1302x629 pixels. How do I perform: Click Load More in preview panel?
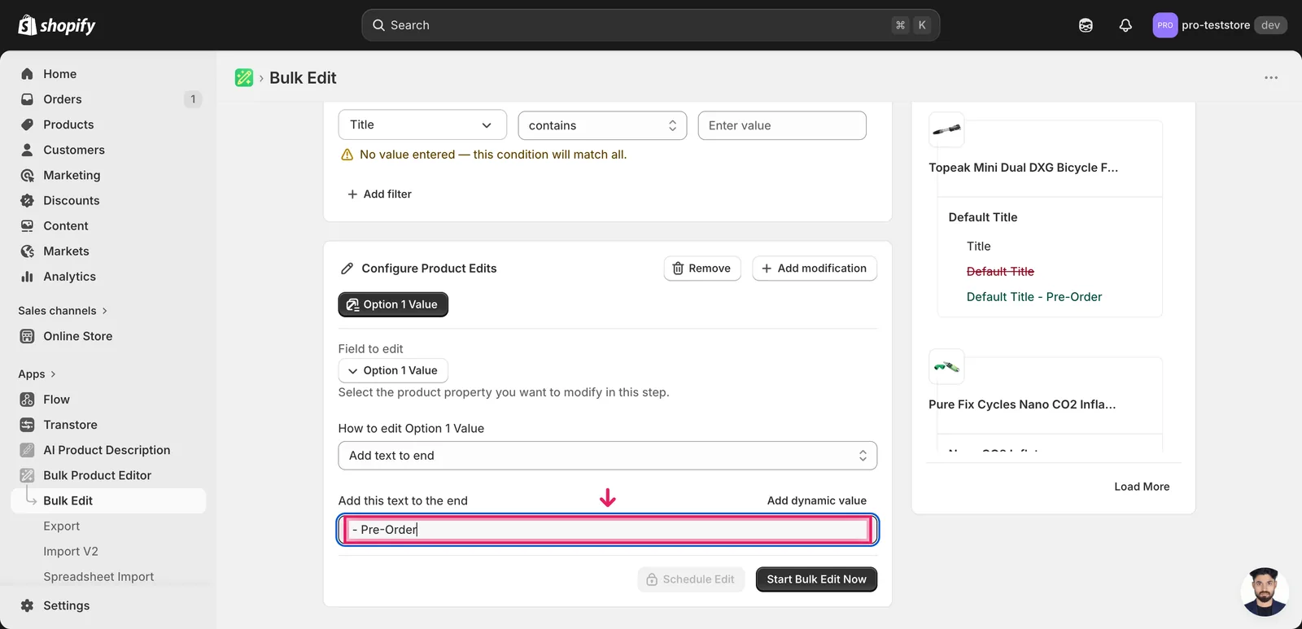pyautogui.click(x=1142, y=487)
